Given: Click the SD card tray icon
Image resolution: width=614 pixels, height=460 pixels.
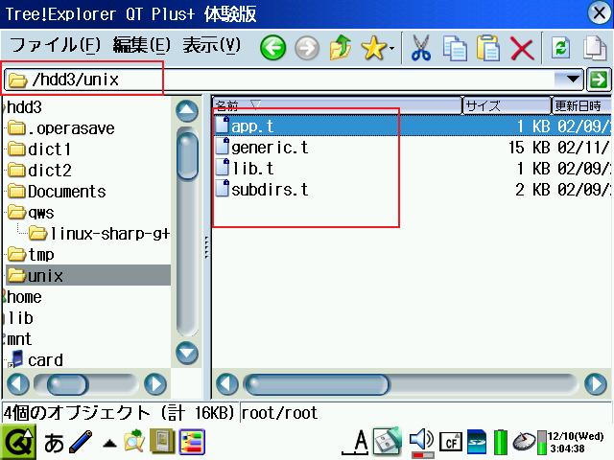Looking at the screenshot, I should pos(478,443).
